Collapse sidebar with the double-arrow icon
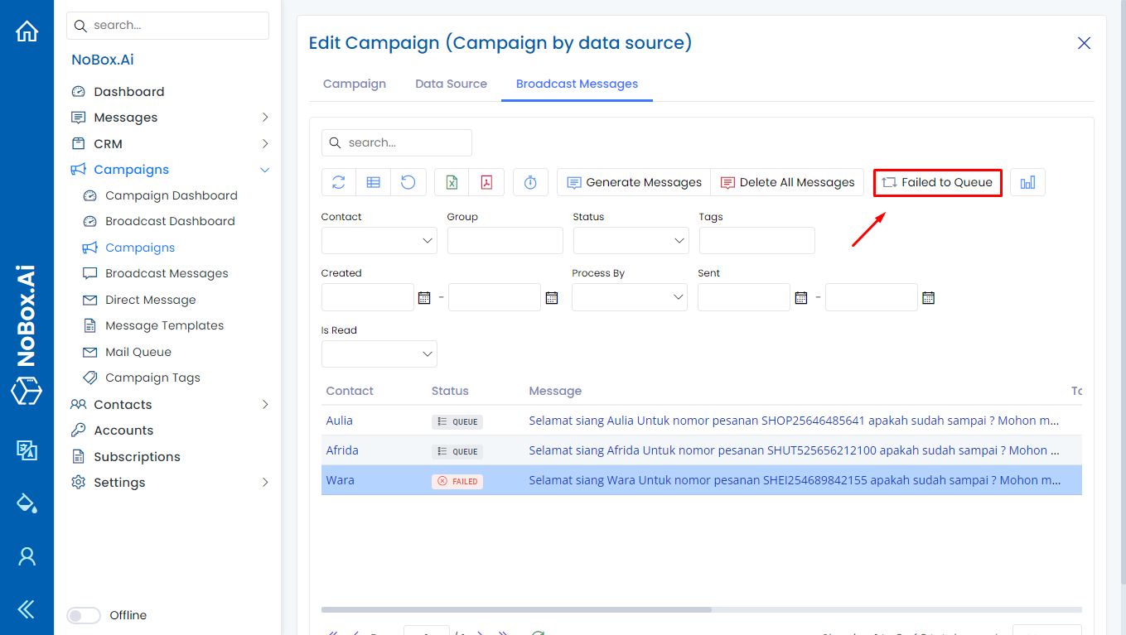Image resolution: width=1126 pixels, height=635 pixels. (27, 609)
